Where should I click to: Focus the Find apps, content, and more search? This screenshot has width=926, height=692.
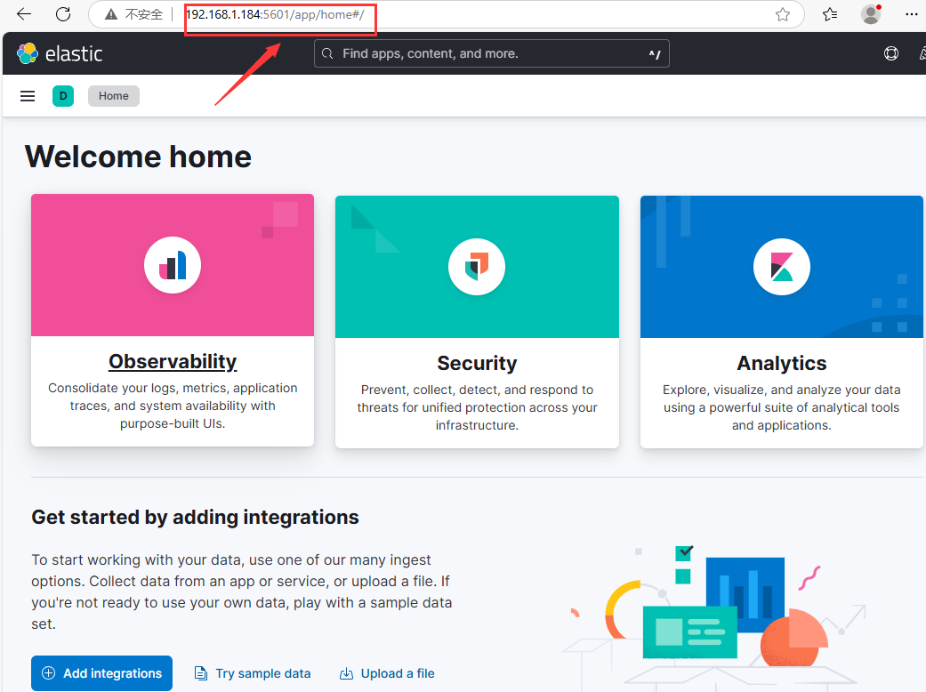click(x=491, y=53)
